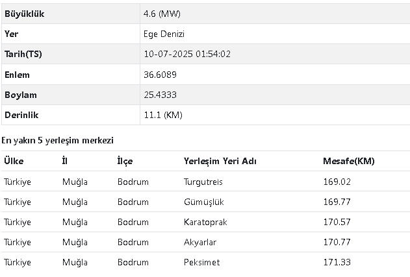Click the depth value 11.1 (KM)
410x277 pixels.
click(163, 115)
